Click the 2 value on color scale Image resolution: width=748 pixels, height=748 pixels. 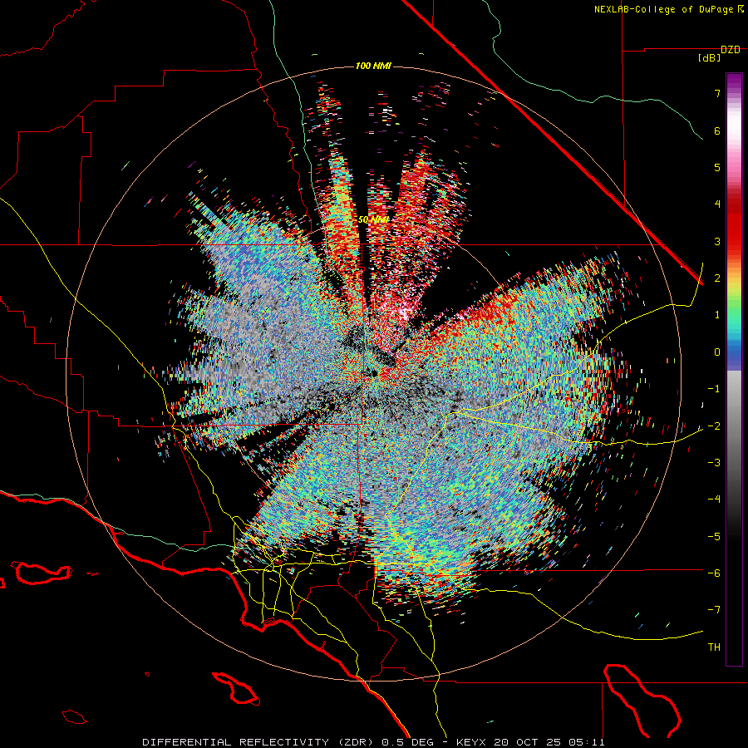coord(717,278)
